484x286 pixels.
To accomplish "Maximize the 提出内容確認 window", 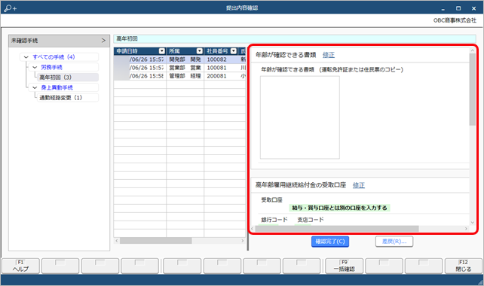I will pos(458,8).
